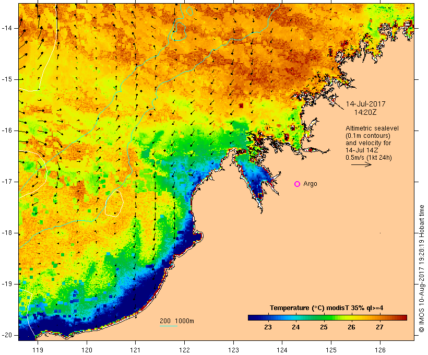Click the cold blue water inside King Sound

coord(255,179)
